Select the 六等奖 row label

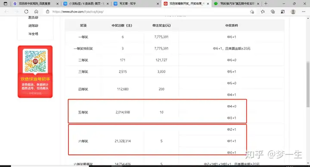click(83, 141)
